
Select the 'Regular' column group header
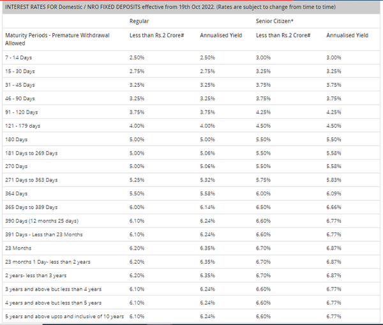tap(139, 22)
